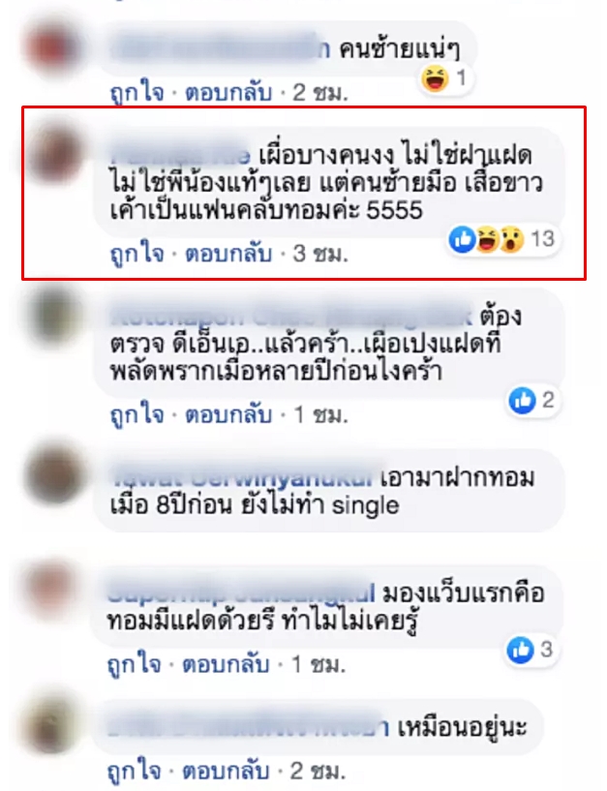Reply to the ดีเอ็นเอ comment
Image resolution: width=607 pixels, height=791 pixels.
pyautogui.click(x=228, y=415)
